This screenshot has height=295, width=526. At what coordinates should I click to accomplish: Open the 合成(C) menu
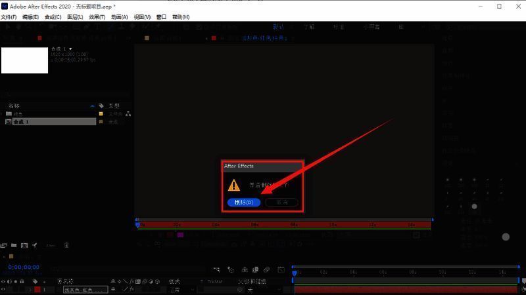[x=53, y=17]
